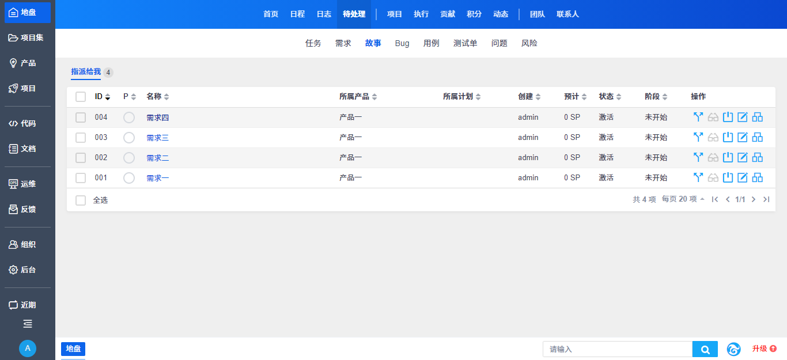Click the change-story fork icon for 需求四

(x=698, y=118)
